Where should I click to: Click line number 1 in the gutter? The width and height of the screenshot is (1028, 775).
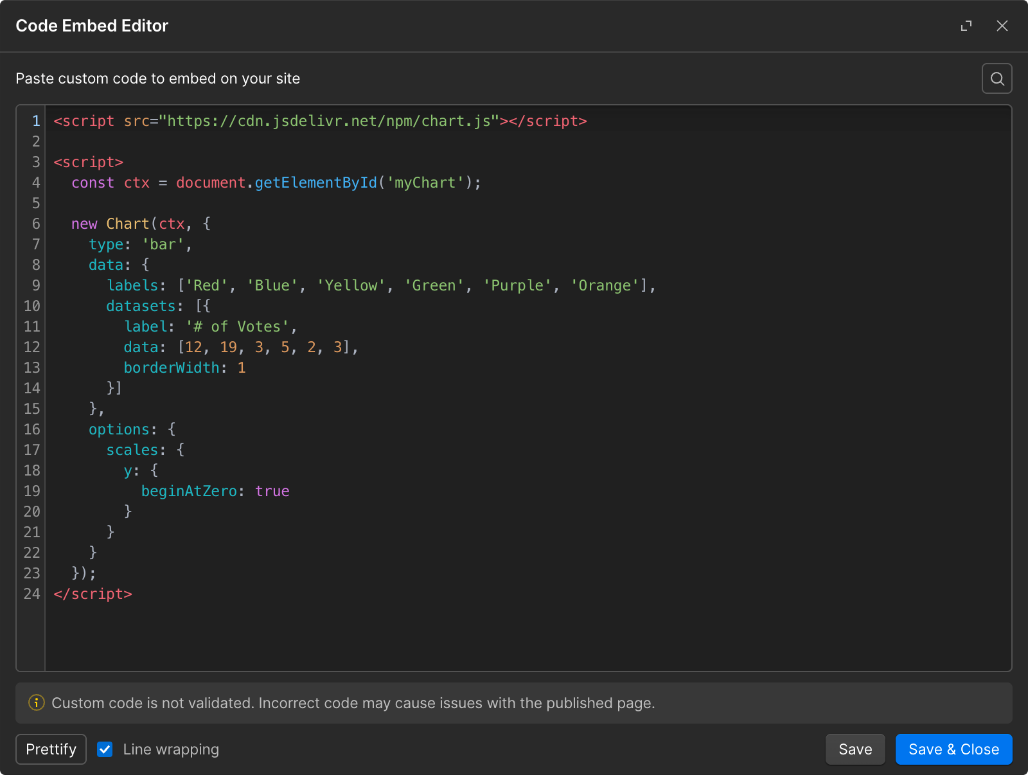(36, 121)
